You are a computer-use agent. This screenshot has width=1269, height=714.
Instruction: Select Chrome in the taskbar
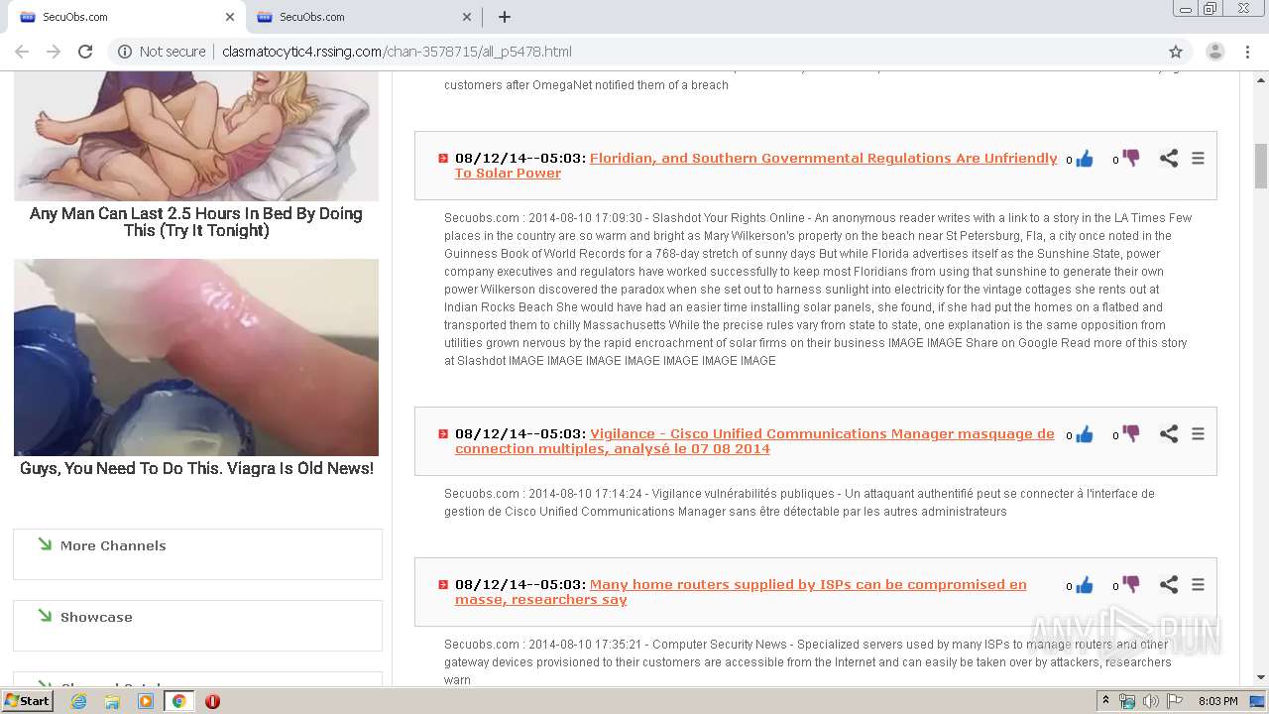pos(179,701)
